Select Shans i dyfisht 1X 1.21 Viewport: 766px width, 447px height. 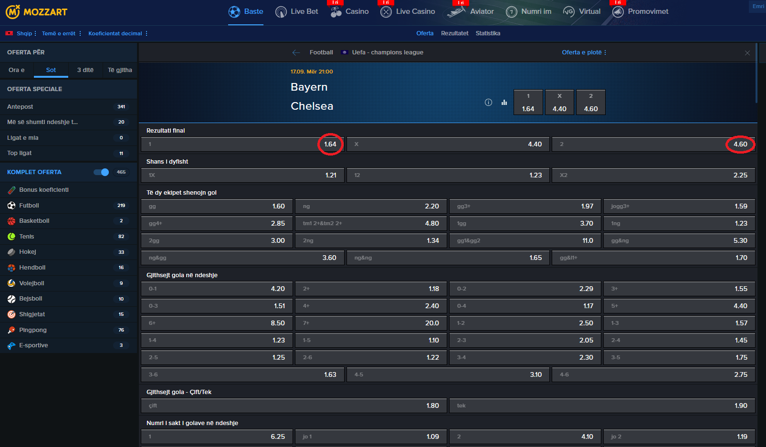coord(242,175)
